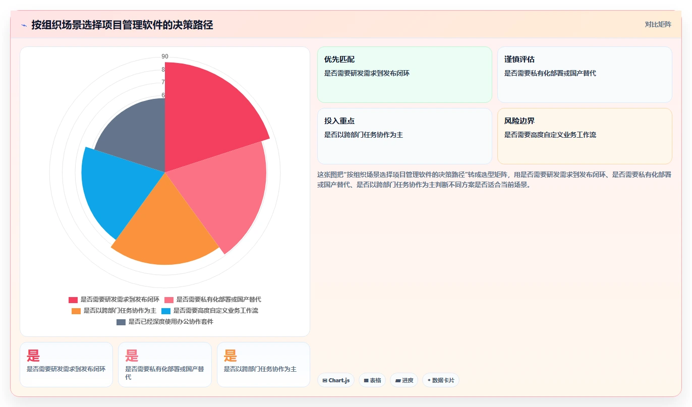Click the axis label 90 on the chart
The image size is (692, 407).
(165, 56)
